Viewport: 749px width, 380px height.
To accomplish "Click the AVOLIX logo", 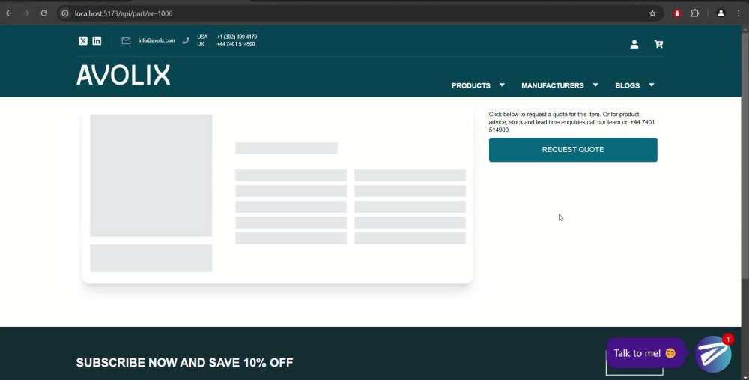I will (x=124, y=75).
